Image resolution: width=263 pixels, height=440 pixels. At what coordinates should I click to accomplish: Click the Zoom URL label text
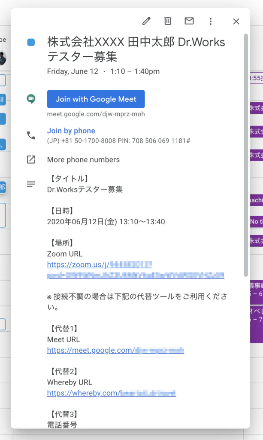65,254
